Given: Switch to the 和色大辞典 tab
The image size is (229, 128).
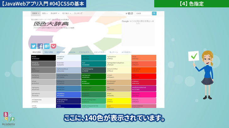Looking at the screenshot, I should tap(48, 52).
